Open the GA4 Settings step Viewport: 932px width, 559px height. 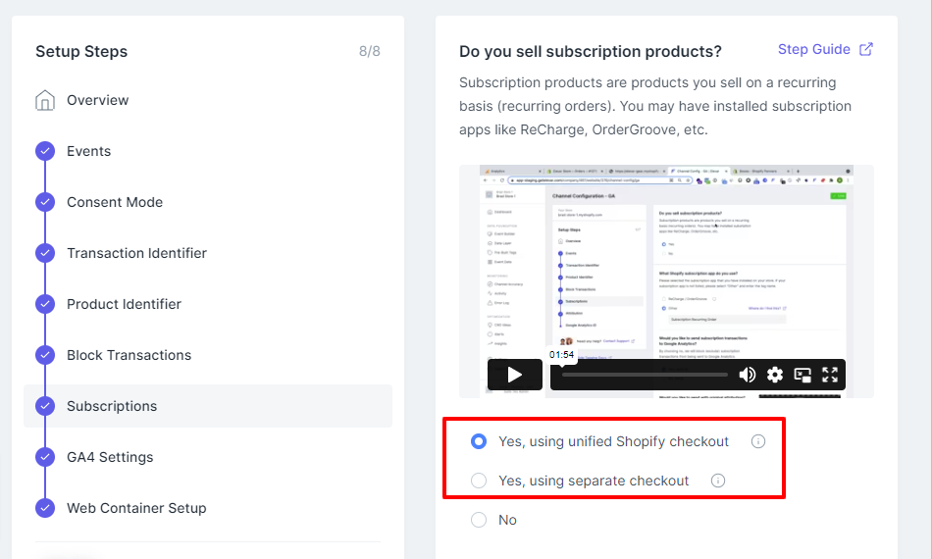pyautogui.click(x=110, y=457)
